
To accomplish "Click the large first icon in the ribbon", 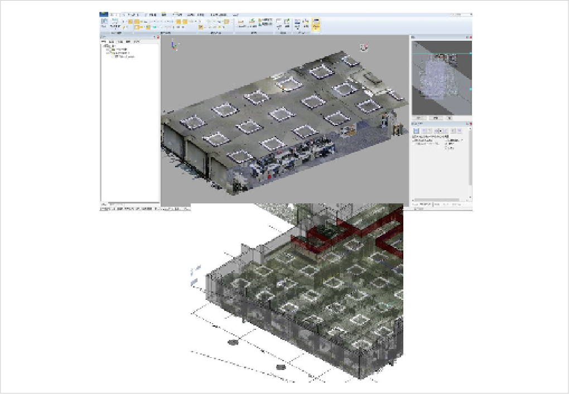I will click(x=104, y=23).
